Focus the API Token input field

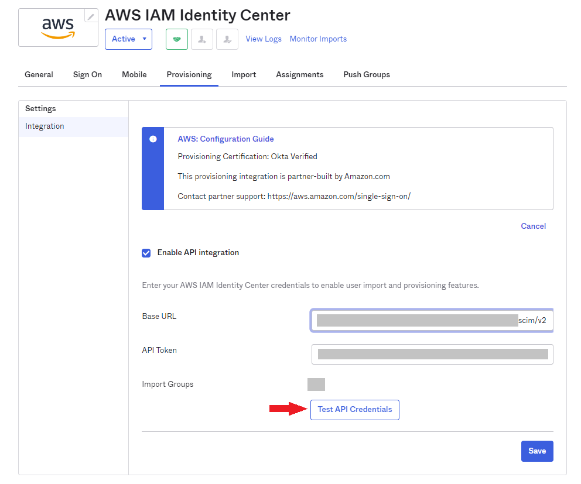(x=432, y=354)
